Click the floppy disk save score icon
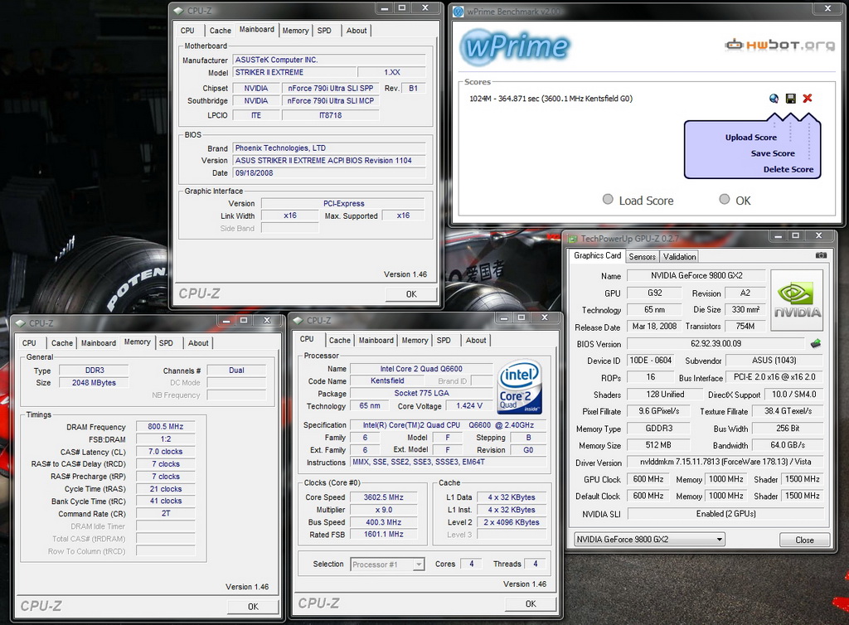849x625 pixels. coord(791,99)
